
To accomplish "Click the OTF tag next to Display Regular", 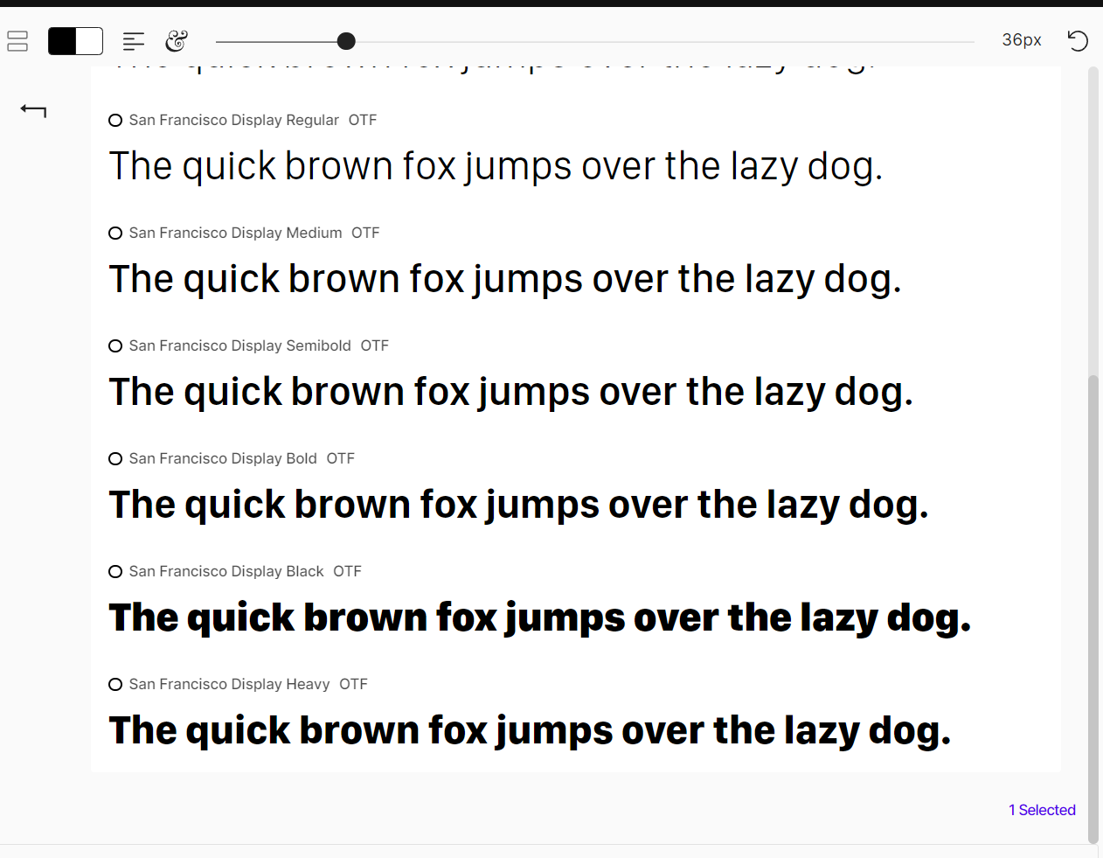I will (363, 121).
